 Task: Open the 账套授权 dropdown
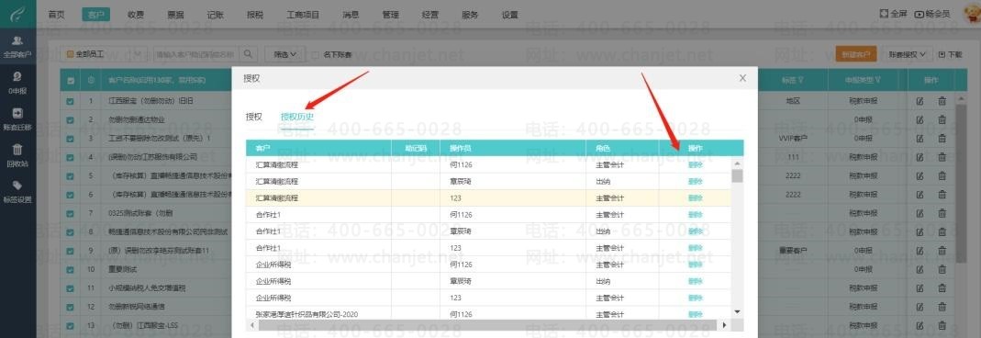(908, 54)
